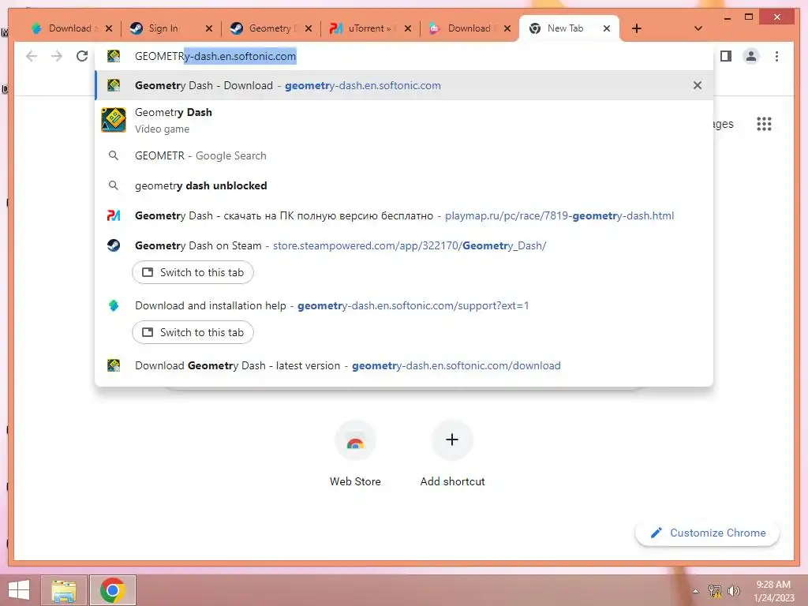Reload the page with the refresh icon

(82, 56)
